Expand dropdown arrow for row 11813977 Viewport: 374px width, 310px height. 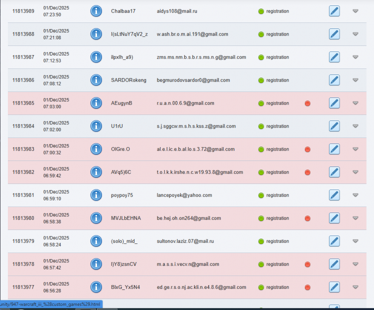[x=355, y=287]
